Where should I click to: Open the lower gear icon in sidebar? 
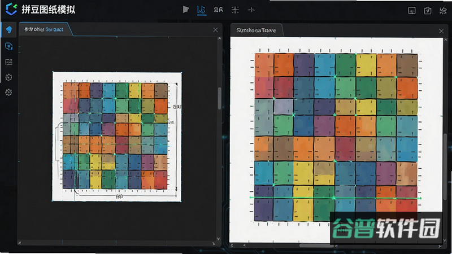point(8,92)
